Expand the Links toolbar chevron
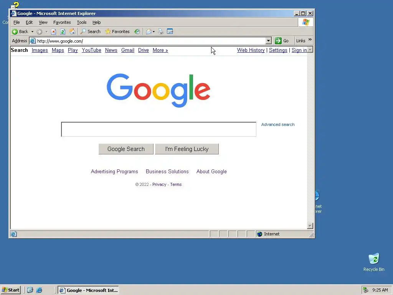This screenshot has height=295, width=393. [310, 40]
